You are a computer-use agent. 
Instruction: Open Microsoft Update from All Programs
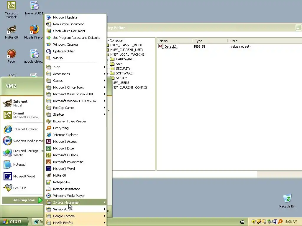[75, 17]
